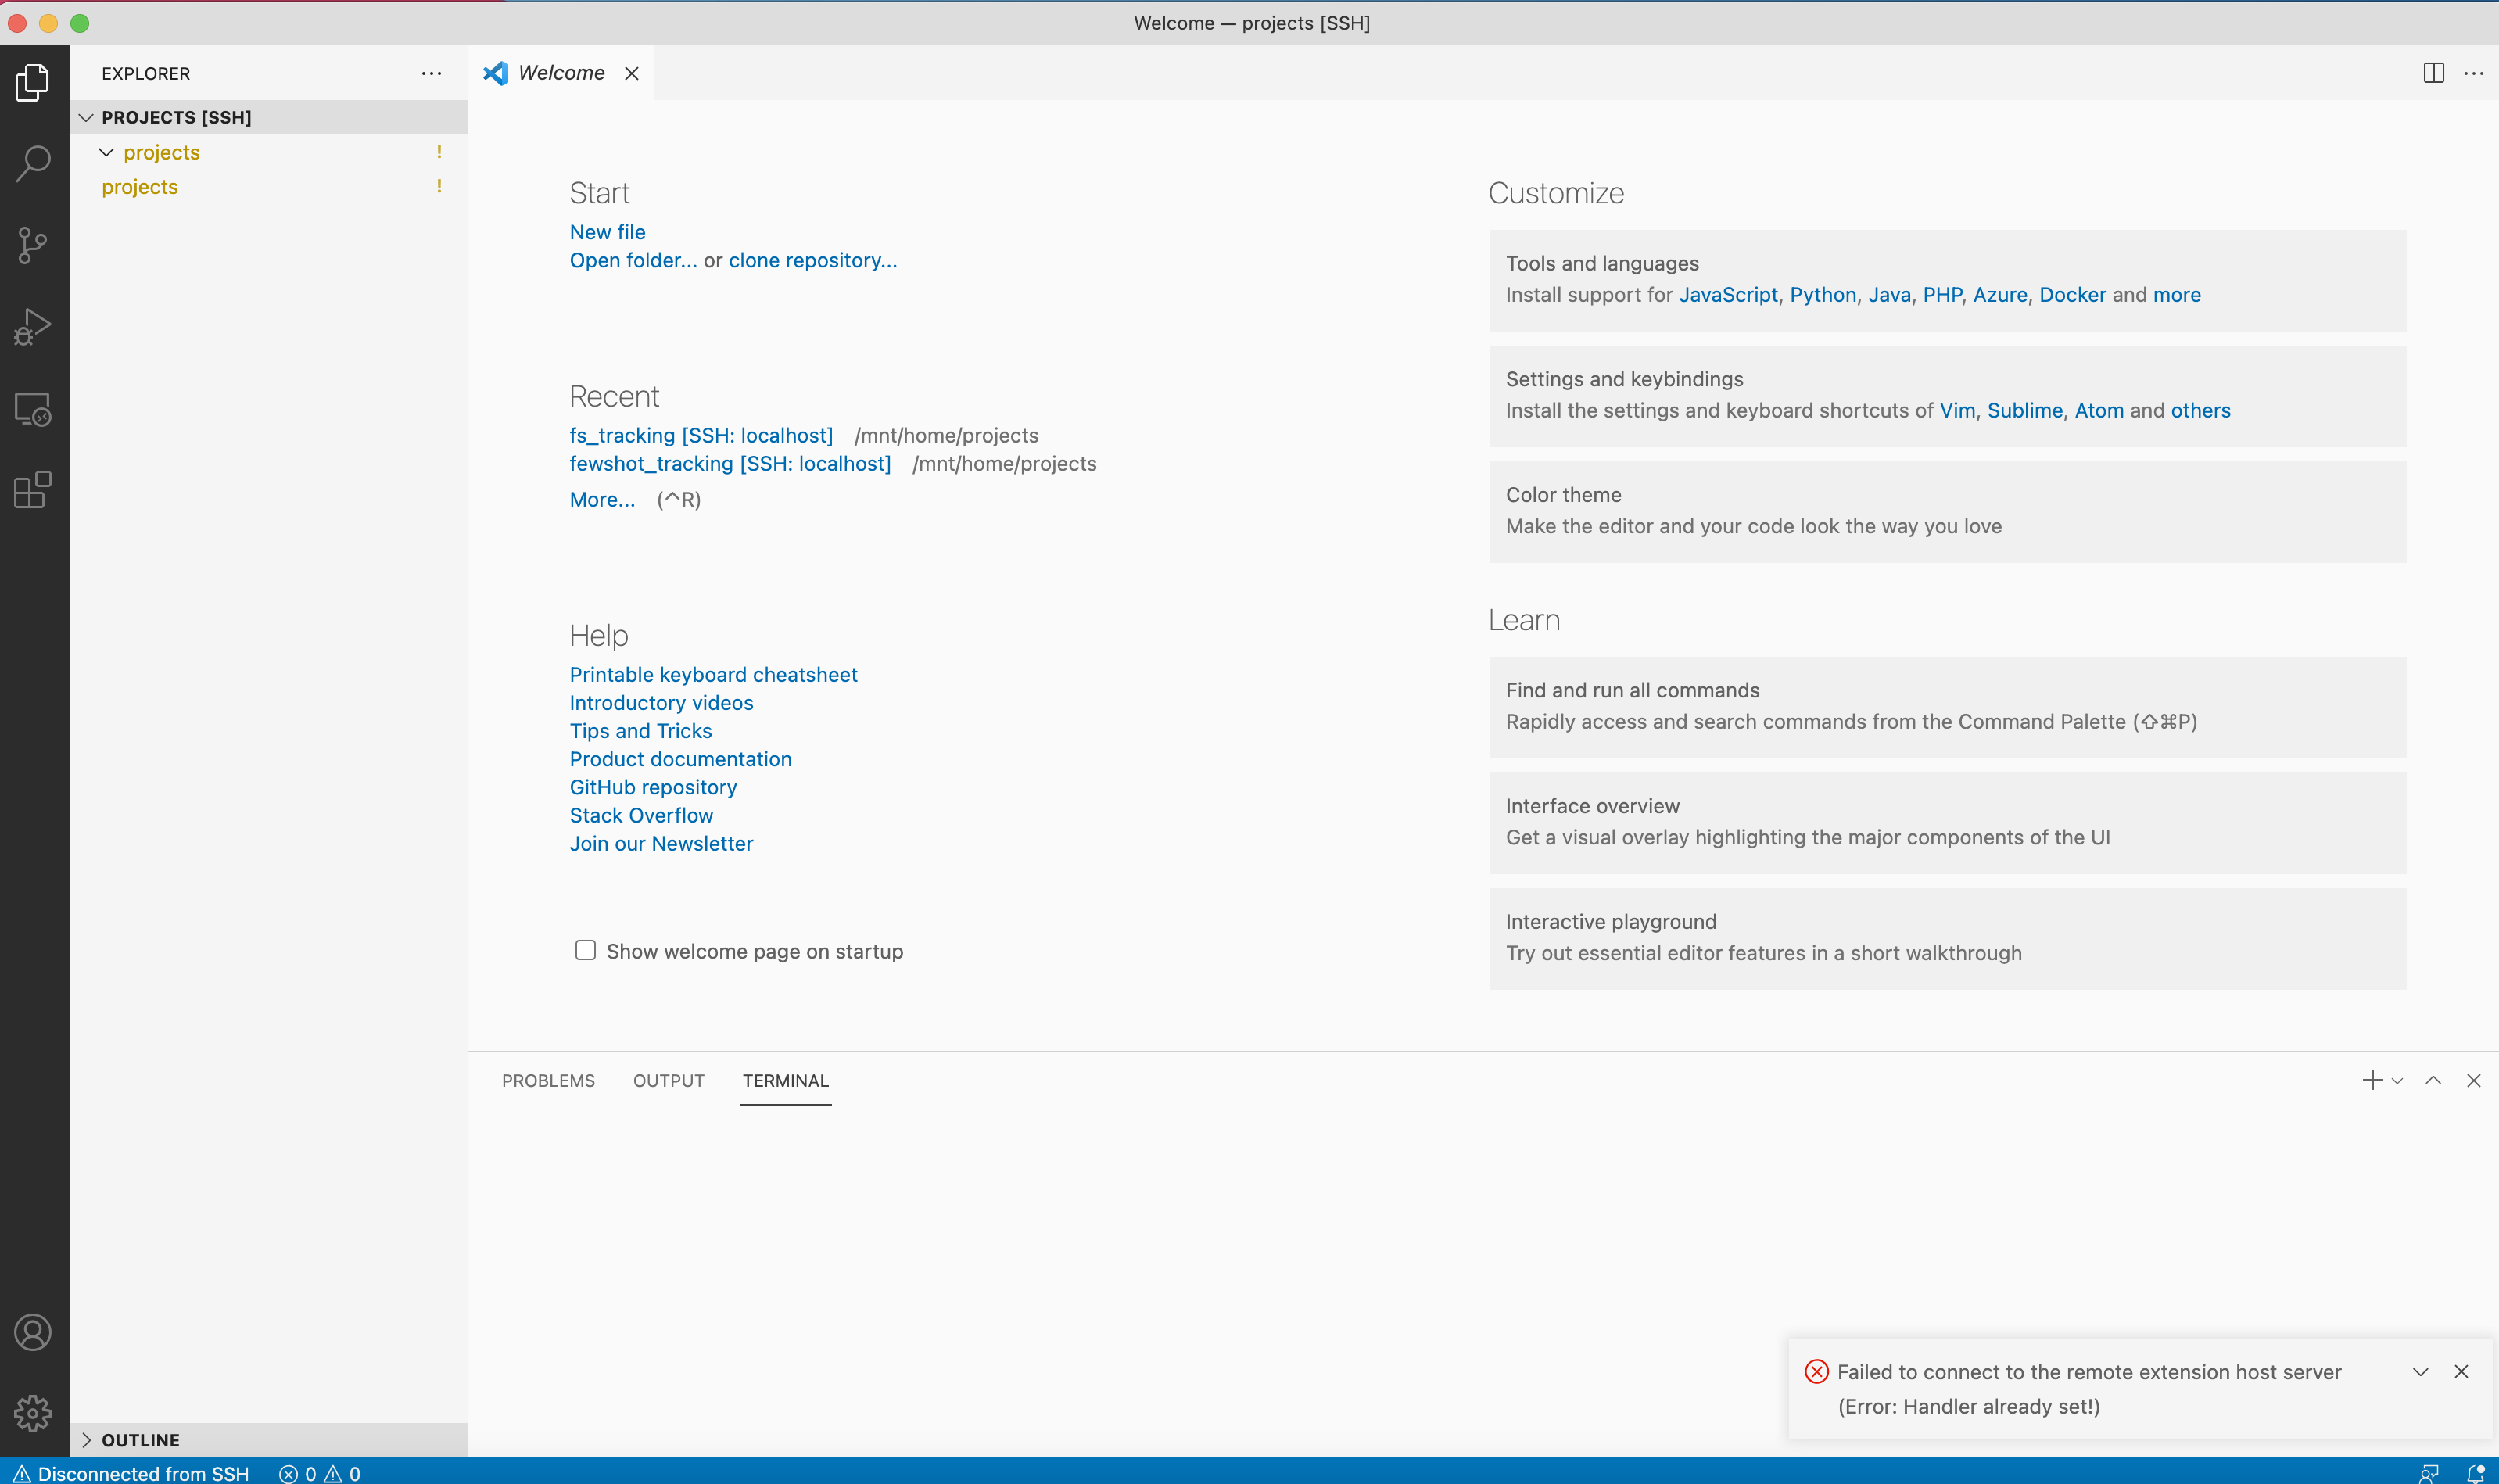Open the Remote Explorer view

[33, 409]
